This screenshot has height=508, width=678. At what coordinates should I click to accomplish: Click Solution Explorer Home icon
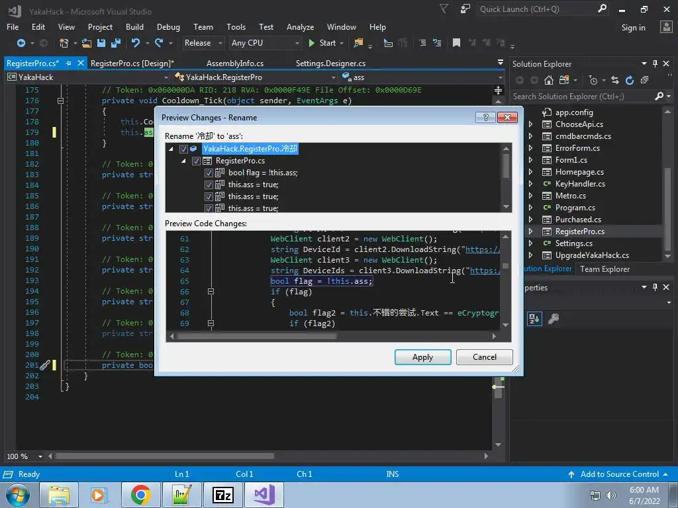point(549,80)
